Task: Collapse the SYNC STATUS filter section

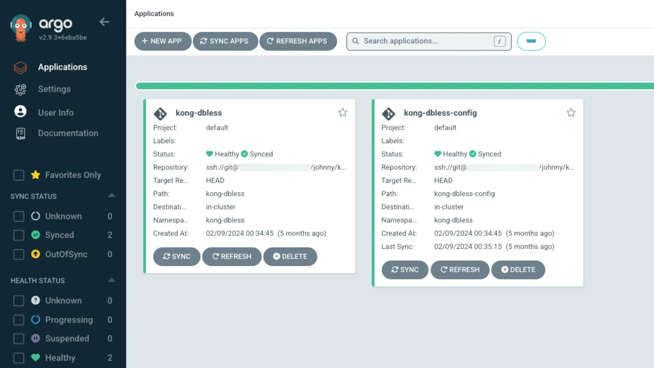Action: tap(111, 196)
